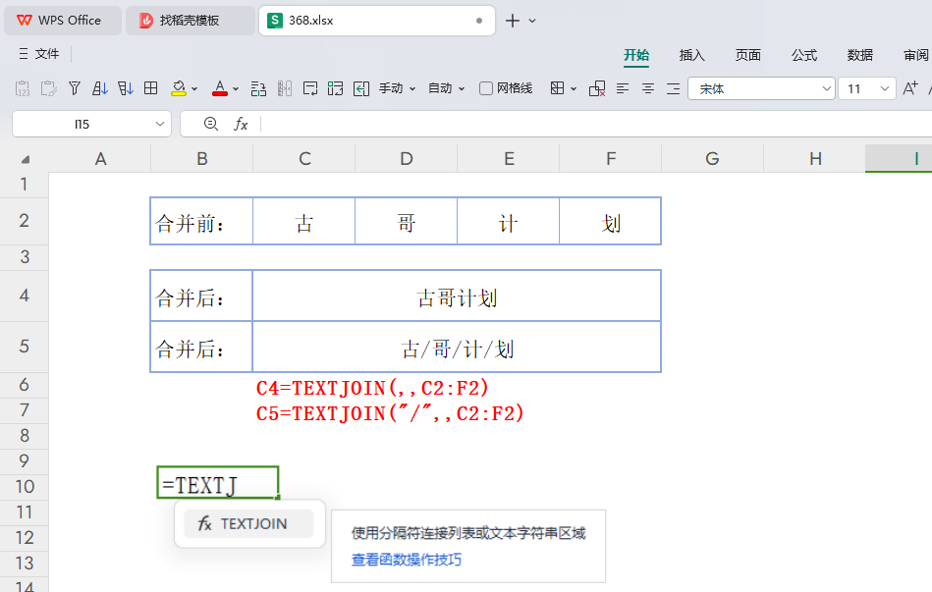
Task: Select the 368.xlsx document tab
Action: pyautogui.click(x=377, y=21)
